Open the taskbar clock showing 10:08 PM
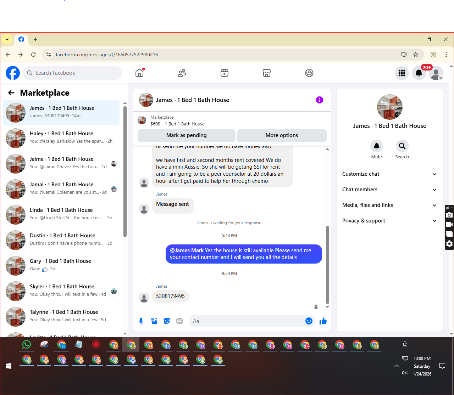454x395 pixels. 422,366
